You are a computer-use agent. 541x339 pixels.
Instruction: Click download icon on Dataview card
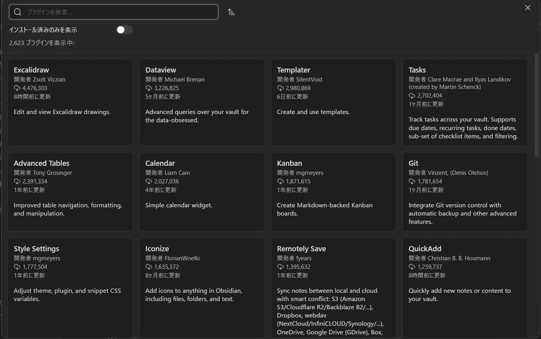149,88
